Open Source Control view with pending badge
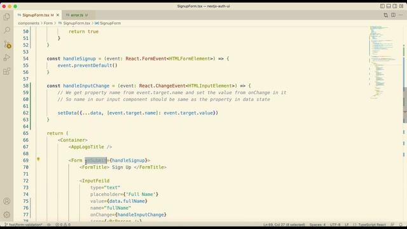This screenshot has height=229, width=407. tap(7, 44)
